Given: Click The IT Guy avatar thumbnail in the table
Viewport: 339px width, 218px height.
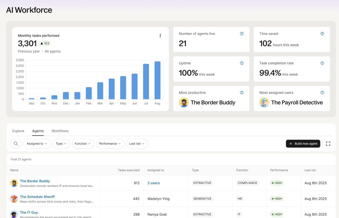Looking at the screenshot, I should pyautogui.click(x=14, y=214).
